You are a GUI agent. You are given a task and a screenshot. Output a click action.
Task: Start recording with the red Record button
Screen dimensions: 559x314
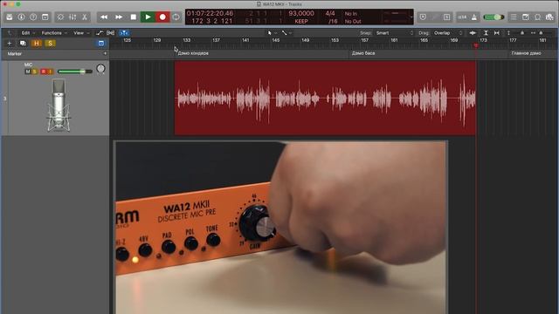(x=162, y=17)
